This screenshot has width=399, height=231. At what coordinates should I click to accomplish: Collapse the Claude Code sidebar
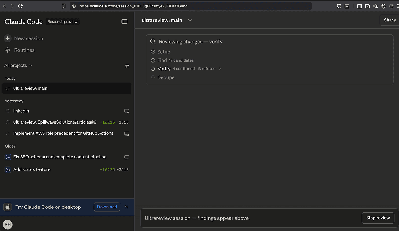coord(124,21)
